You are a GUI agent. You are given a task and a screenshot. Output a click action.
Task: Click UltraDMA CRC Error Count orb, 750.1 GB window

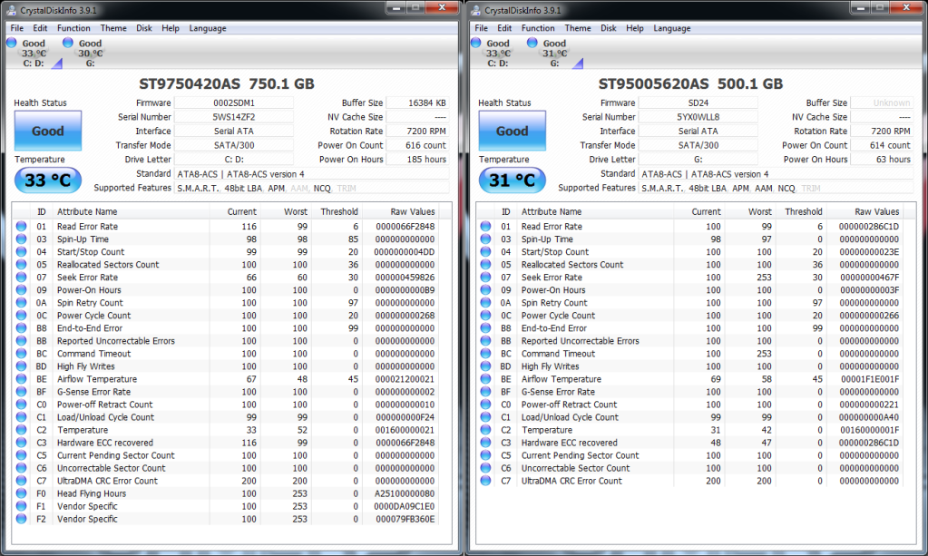(x=21, y=481)
